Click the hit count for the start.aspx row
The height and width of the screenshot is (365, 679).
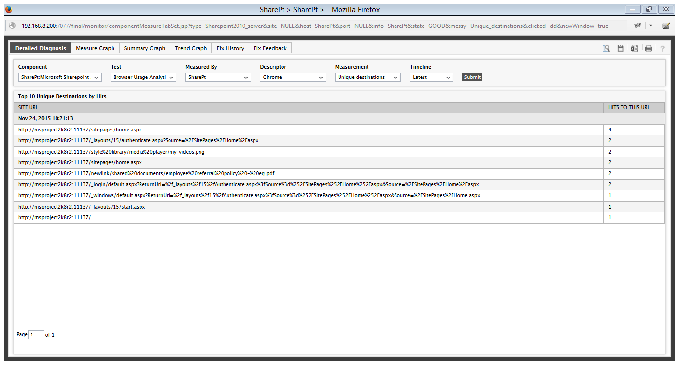[x=610, y=207]
